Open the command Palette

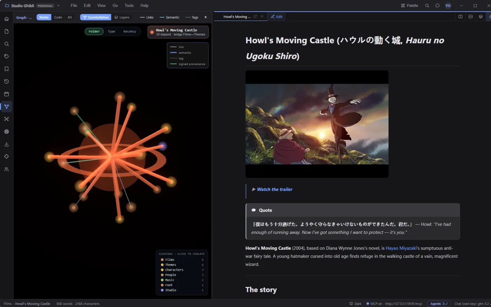[x=409, y=6]
